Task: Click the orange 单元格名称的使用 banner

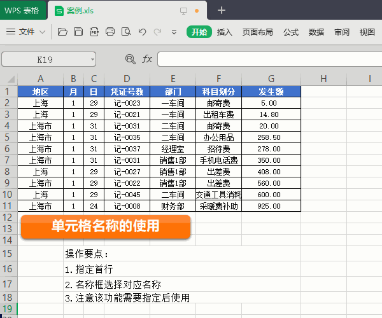Action: (106, 226)
